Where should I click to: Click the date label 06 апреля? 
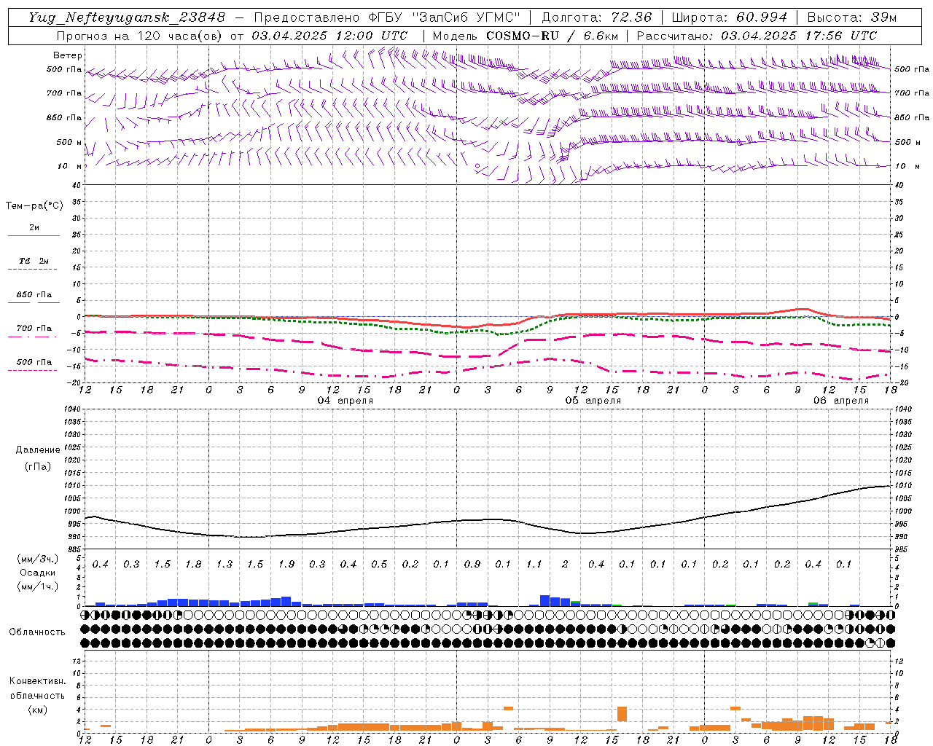(840, 401)
